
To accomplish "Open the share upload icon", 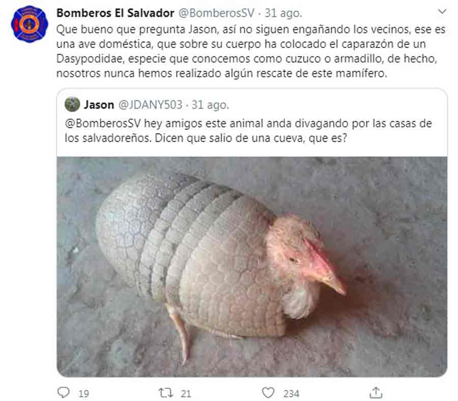I will coord(376,392).
